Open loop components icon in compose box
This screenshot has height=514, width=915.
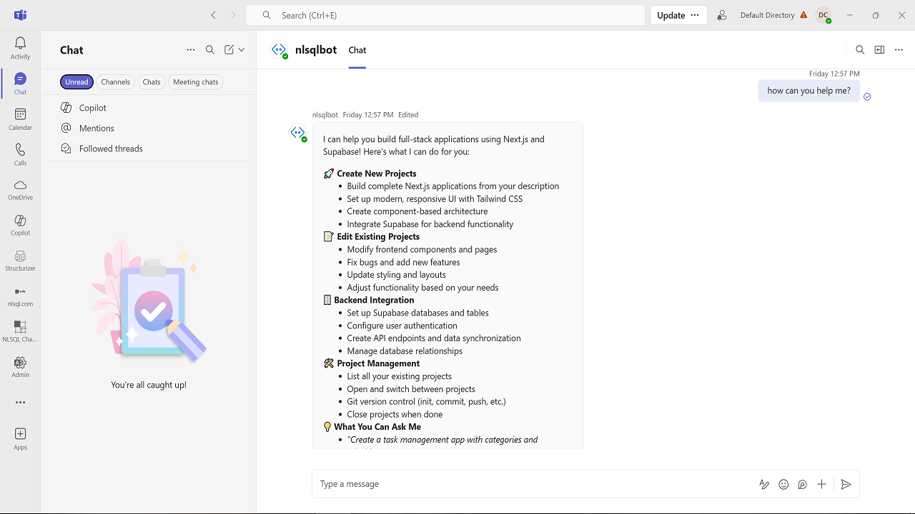[803, 484]
